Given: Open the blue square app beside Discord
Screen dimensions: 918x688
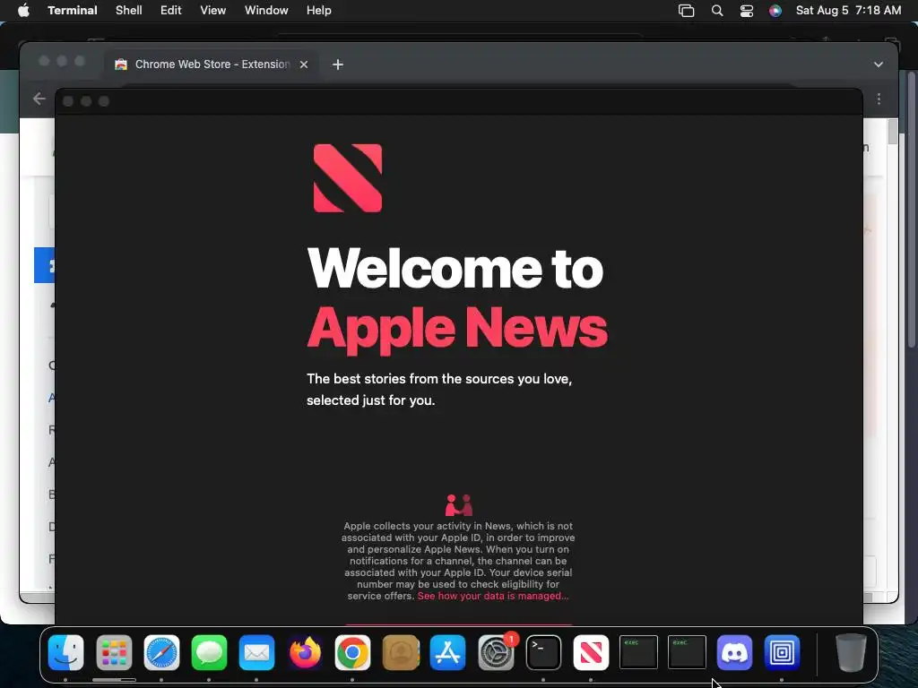Looking at the screenshot, I should click(x=782, y=652).
